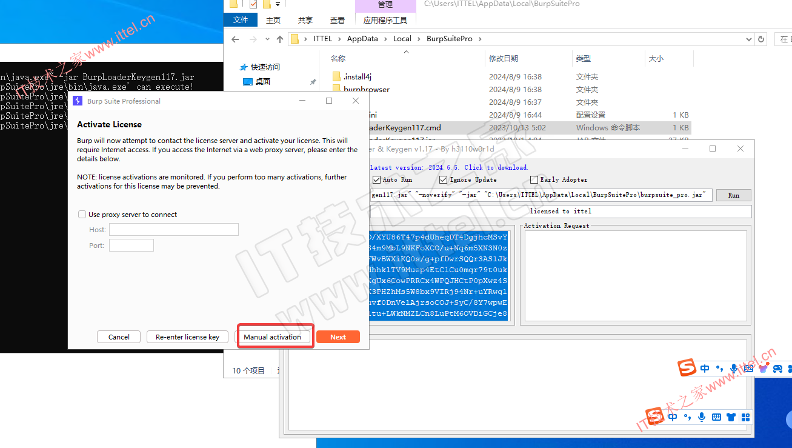Click the New Folder icon in quick access toolbar
Image resolution: width=792 pixels, height=448 pixels.
pos(267,4)
